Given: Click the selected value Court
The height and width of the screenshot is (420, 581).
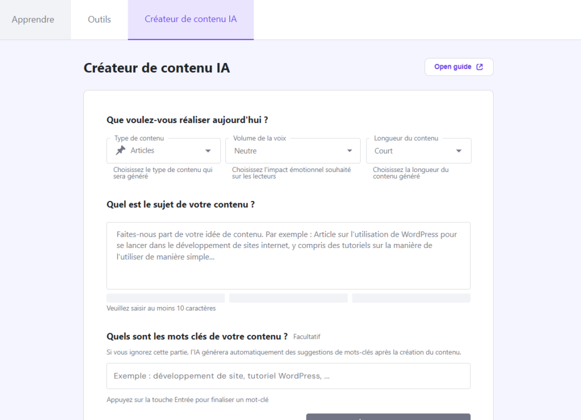Looking at the screenshot, I should (x=384, y=151).
